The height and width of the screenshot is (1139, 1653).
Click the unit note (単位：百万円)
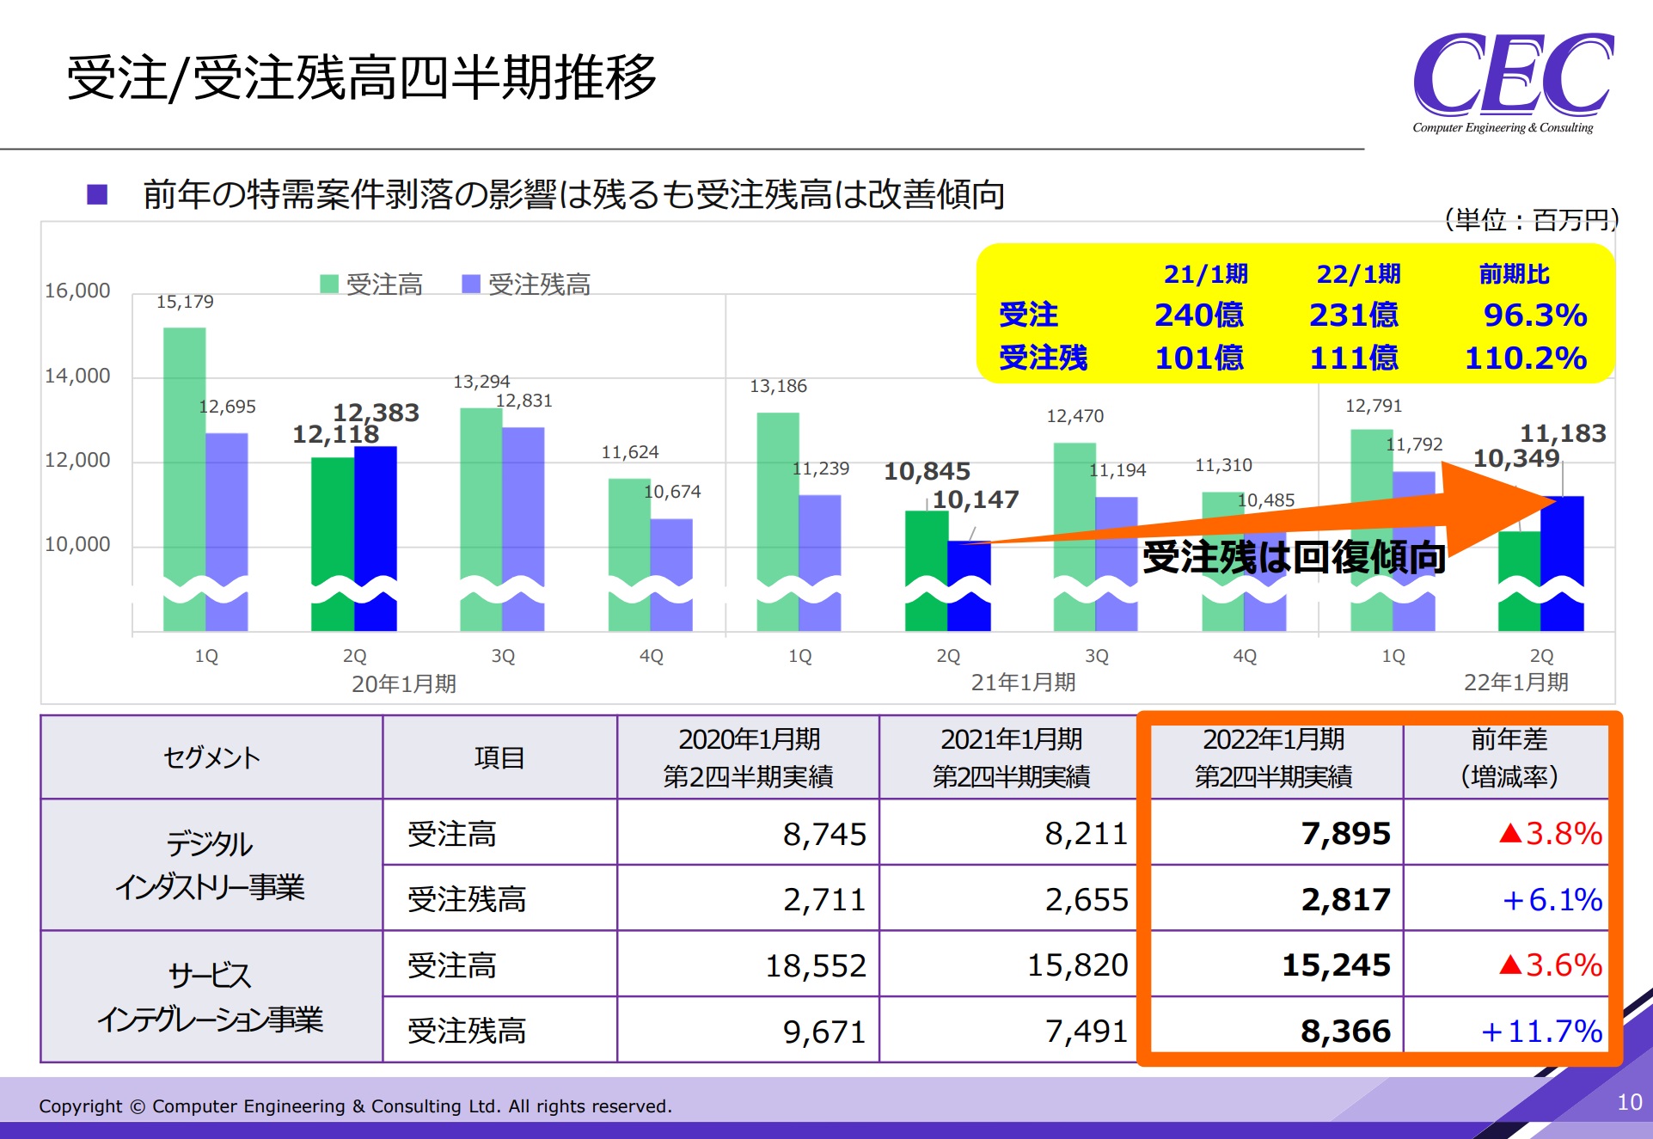tap(1532, 220)
